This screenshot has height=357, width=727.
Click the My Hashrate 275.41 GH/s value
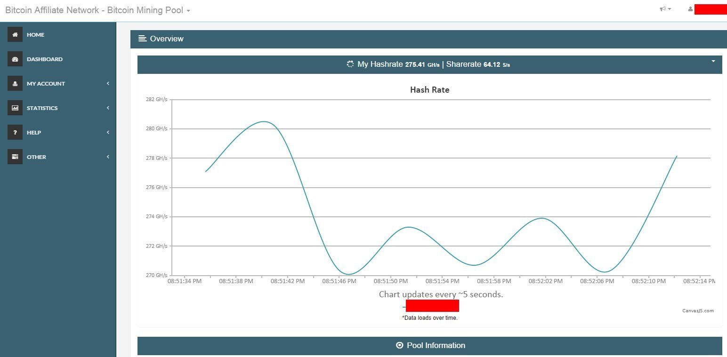click(x=398, y=64)
